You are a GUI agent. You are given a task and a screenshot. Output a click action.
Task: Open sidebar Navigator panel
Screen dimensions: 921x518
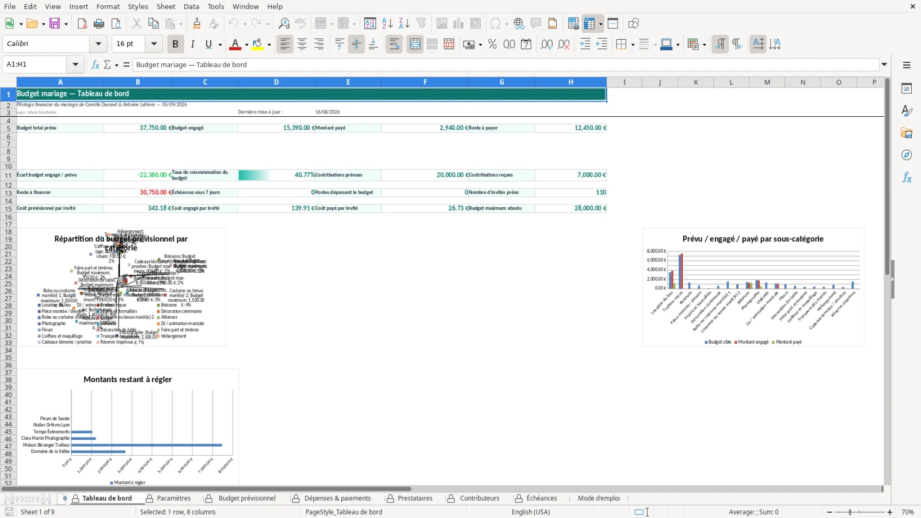[907, 155]
